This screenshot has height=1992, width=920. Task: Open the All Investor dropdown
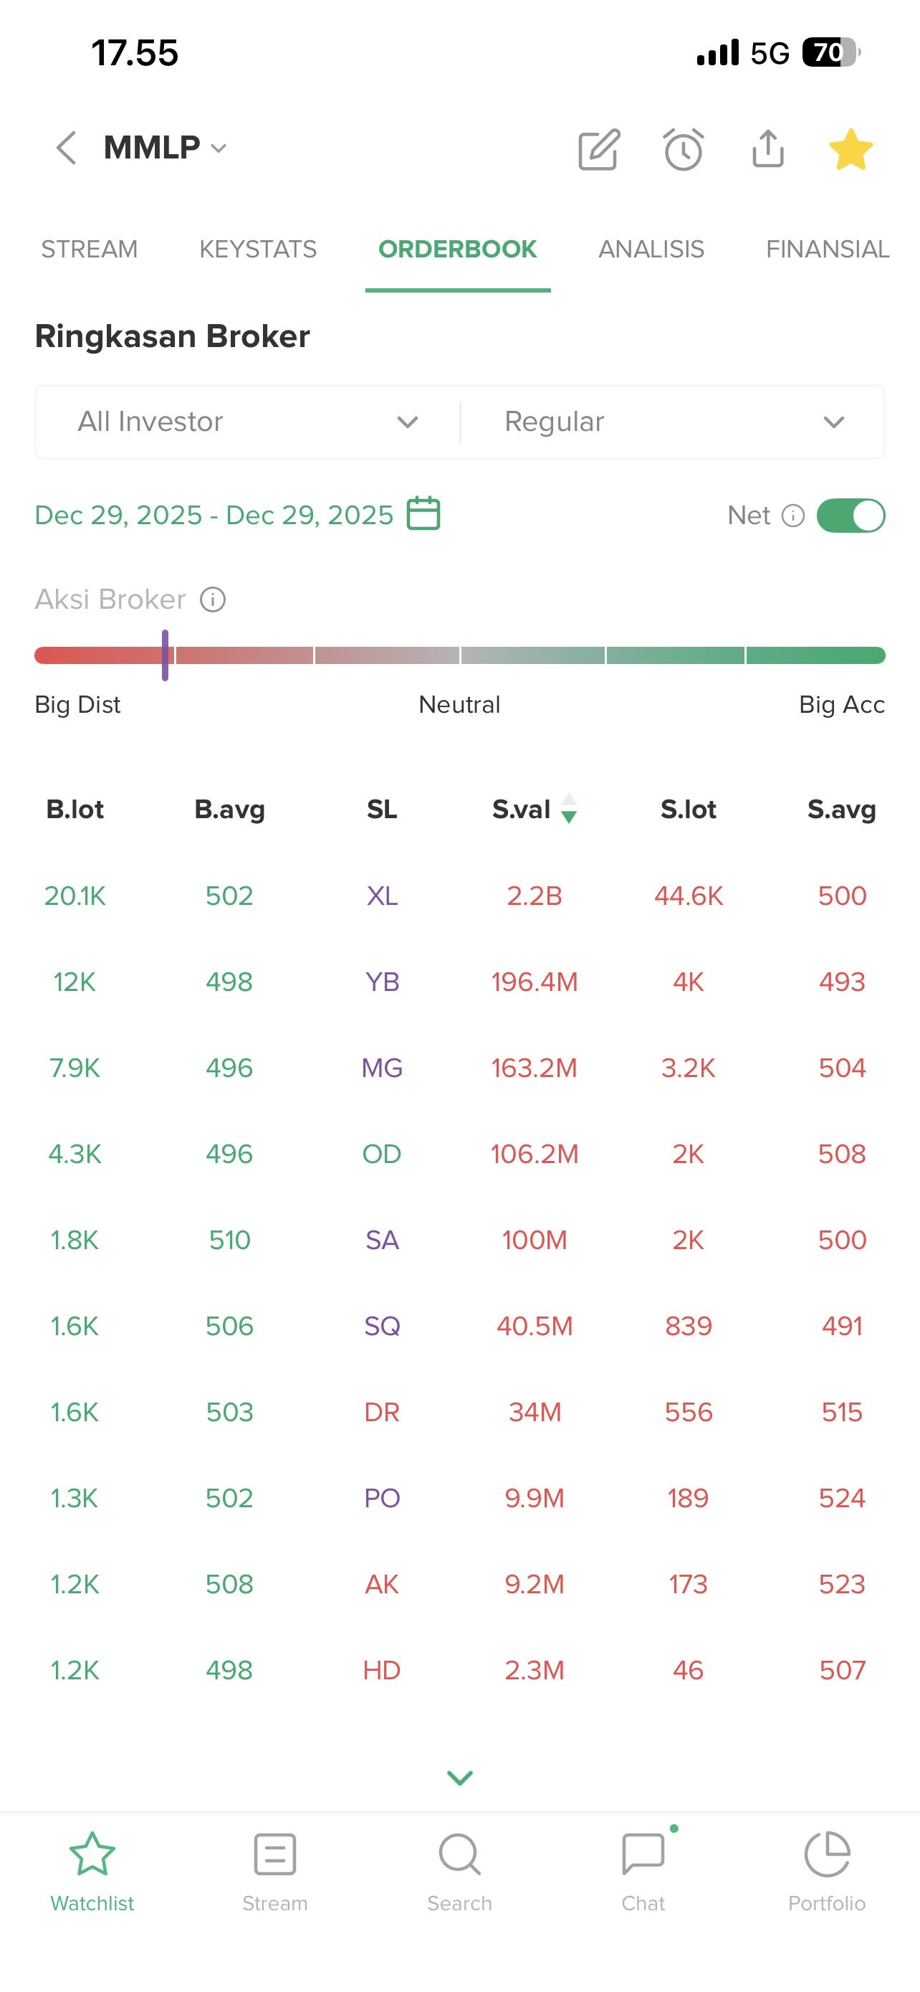[x=247, y=422]
